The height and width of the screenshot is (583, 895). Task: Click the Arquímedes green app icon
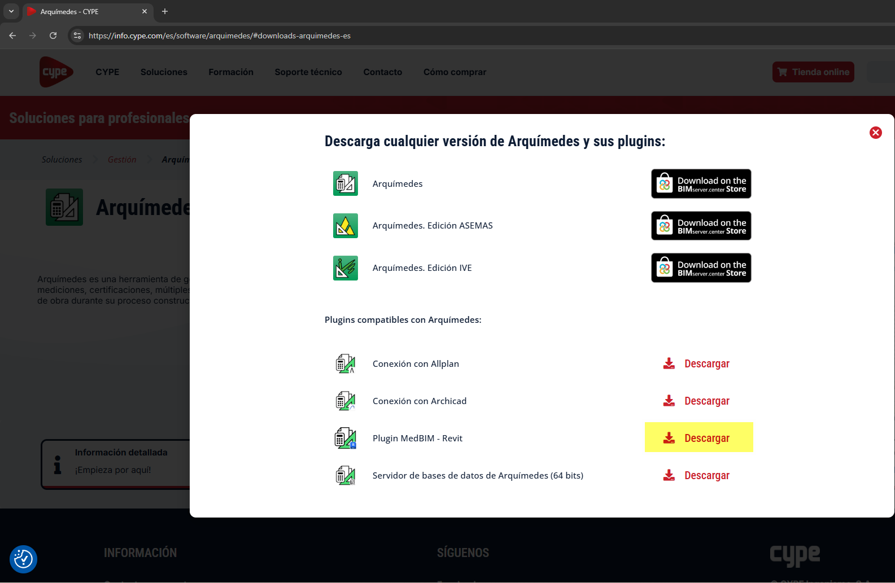(x=345, y=183)
